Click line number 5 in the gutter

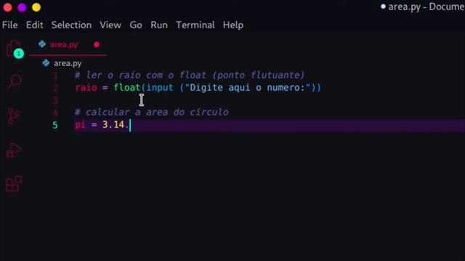click(55, 125)
